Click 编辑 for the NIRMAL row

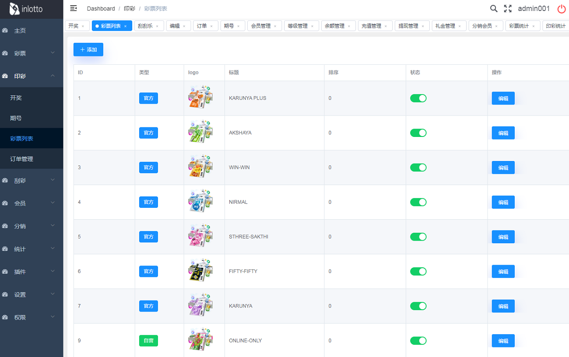[x=503, y=202]
